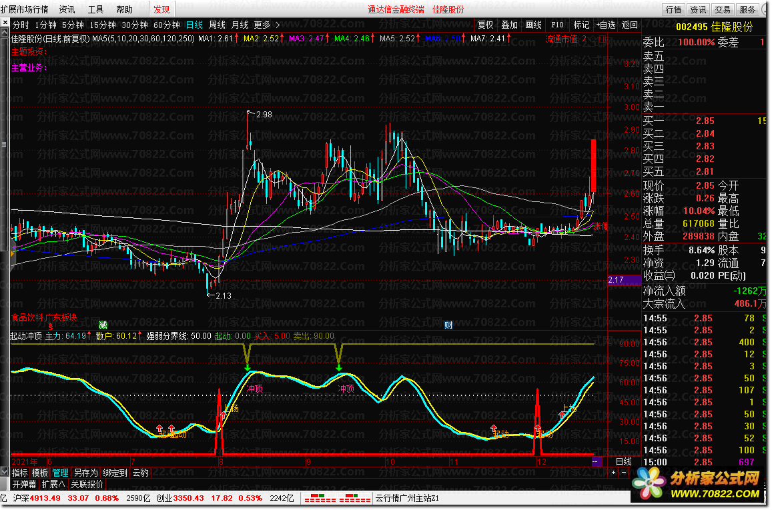Image resolution: width=772 pixels, height=510 pixels.
Task: Click the 交易 button at top right
Action: click(x=722, y=9)
